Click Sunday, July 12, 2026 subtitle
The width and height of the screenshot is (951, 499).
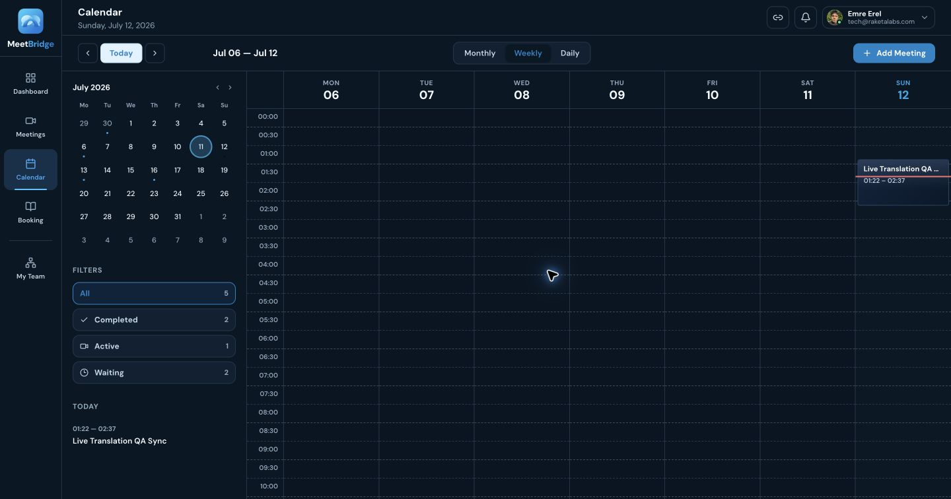[116, 25]
